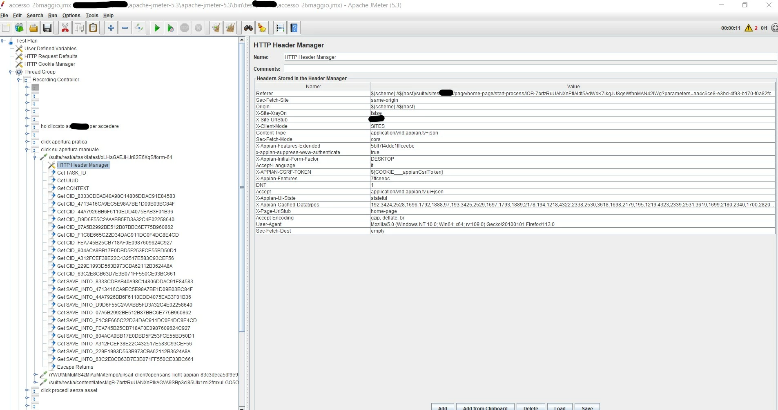
Task: Click the Add header button
Action: click(x=443, y=407)
